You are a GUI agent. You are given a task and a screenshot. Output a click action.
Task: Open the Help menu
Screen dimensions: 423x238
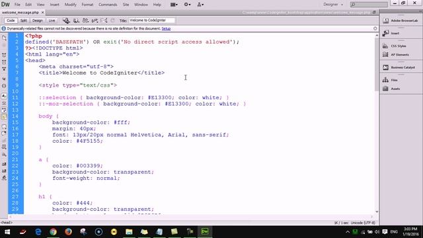point(157,5)
